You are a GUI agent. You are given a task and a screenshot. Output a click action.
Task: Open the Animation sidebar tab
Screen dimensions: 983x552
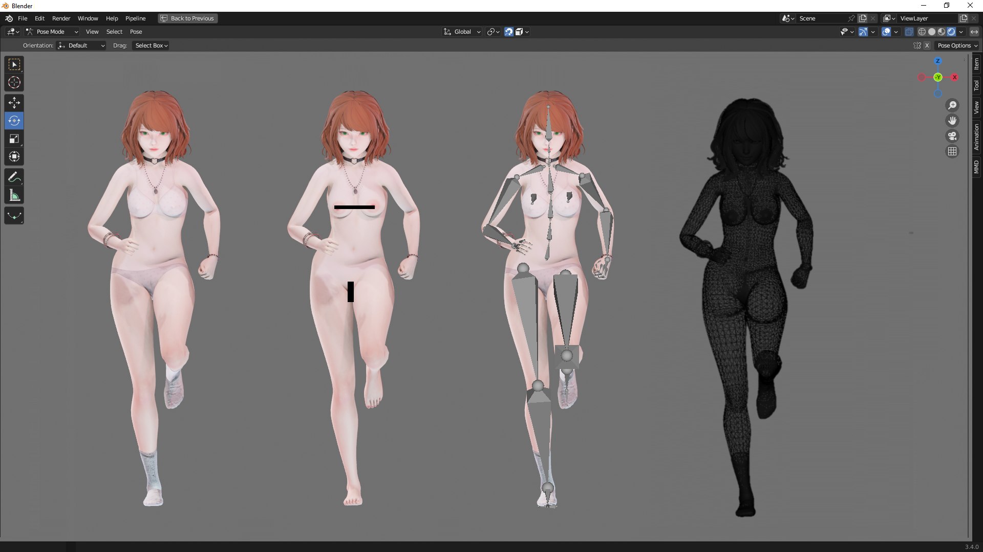(x=976, y=137)
